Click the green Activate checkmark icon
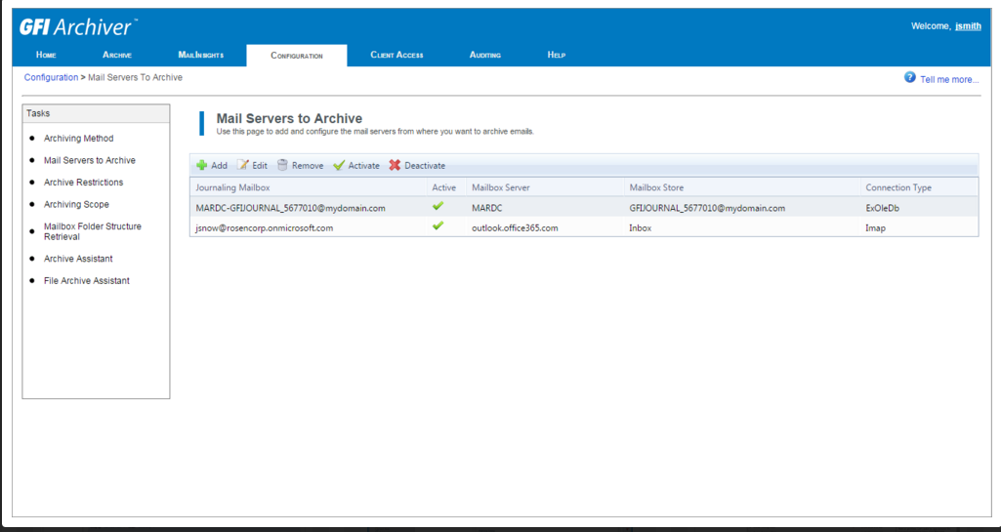1001x532 pixels. coord(339,165)
